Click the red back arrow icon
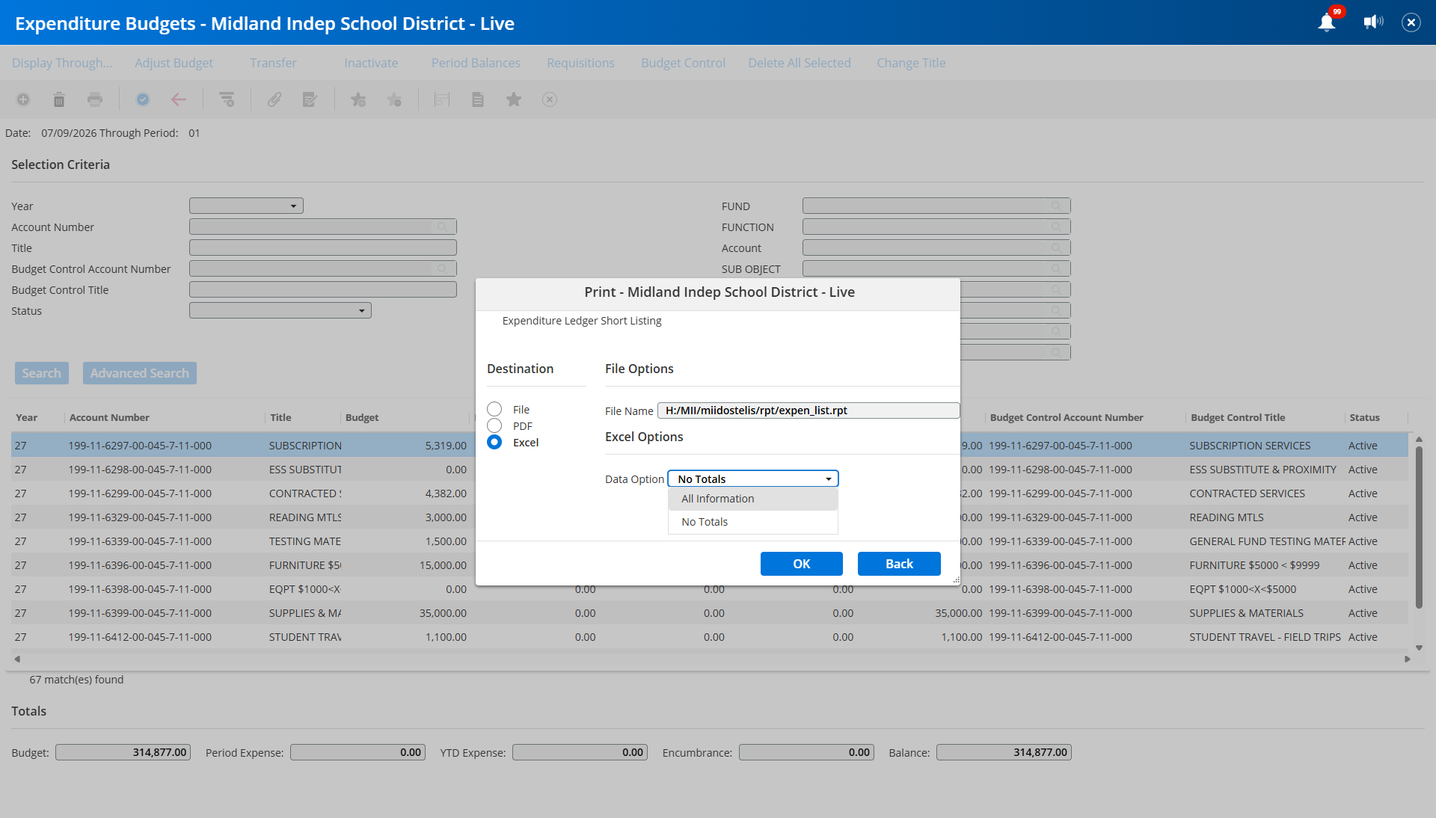The width and height of the screenshot is (1436, 818). click(179, 99)
